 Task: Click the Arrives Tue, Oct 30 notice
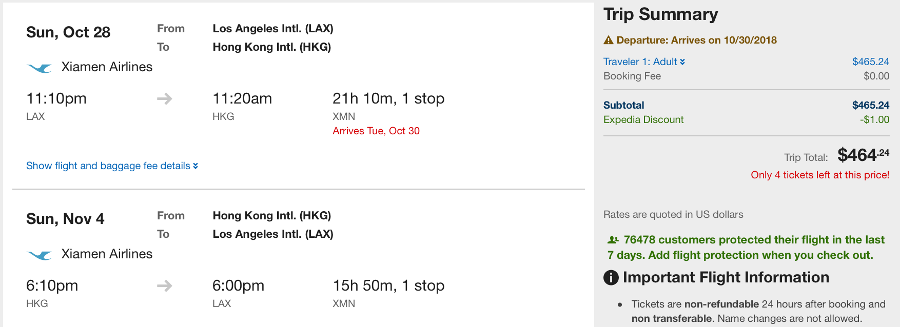click(x=376, y=131)
